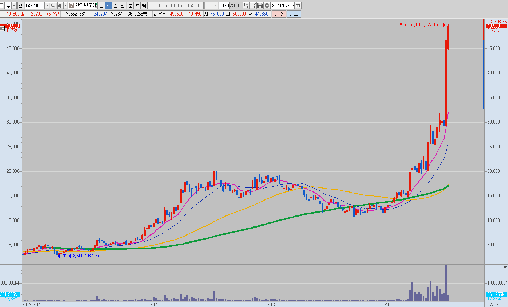The width and height of the screenshot is (508, 307).
Task: Click the candle chart tool icon after the /300 count
Action: point(246,5)
